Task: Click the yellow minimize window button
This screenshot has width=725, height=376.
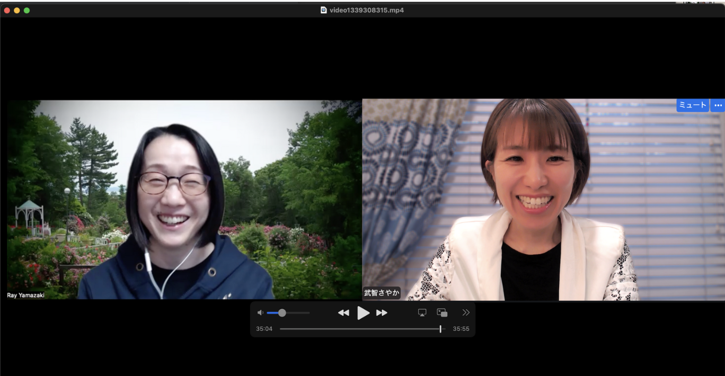Action: pyautogui.click(x=17, y=10)
